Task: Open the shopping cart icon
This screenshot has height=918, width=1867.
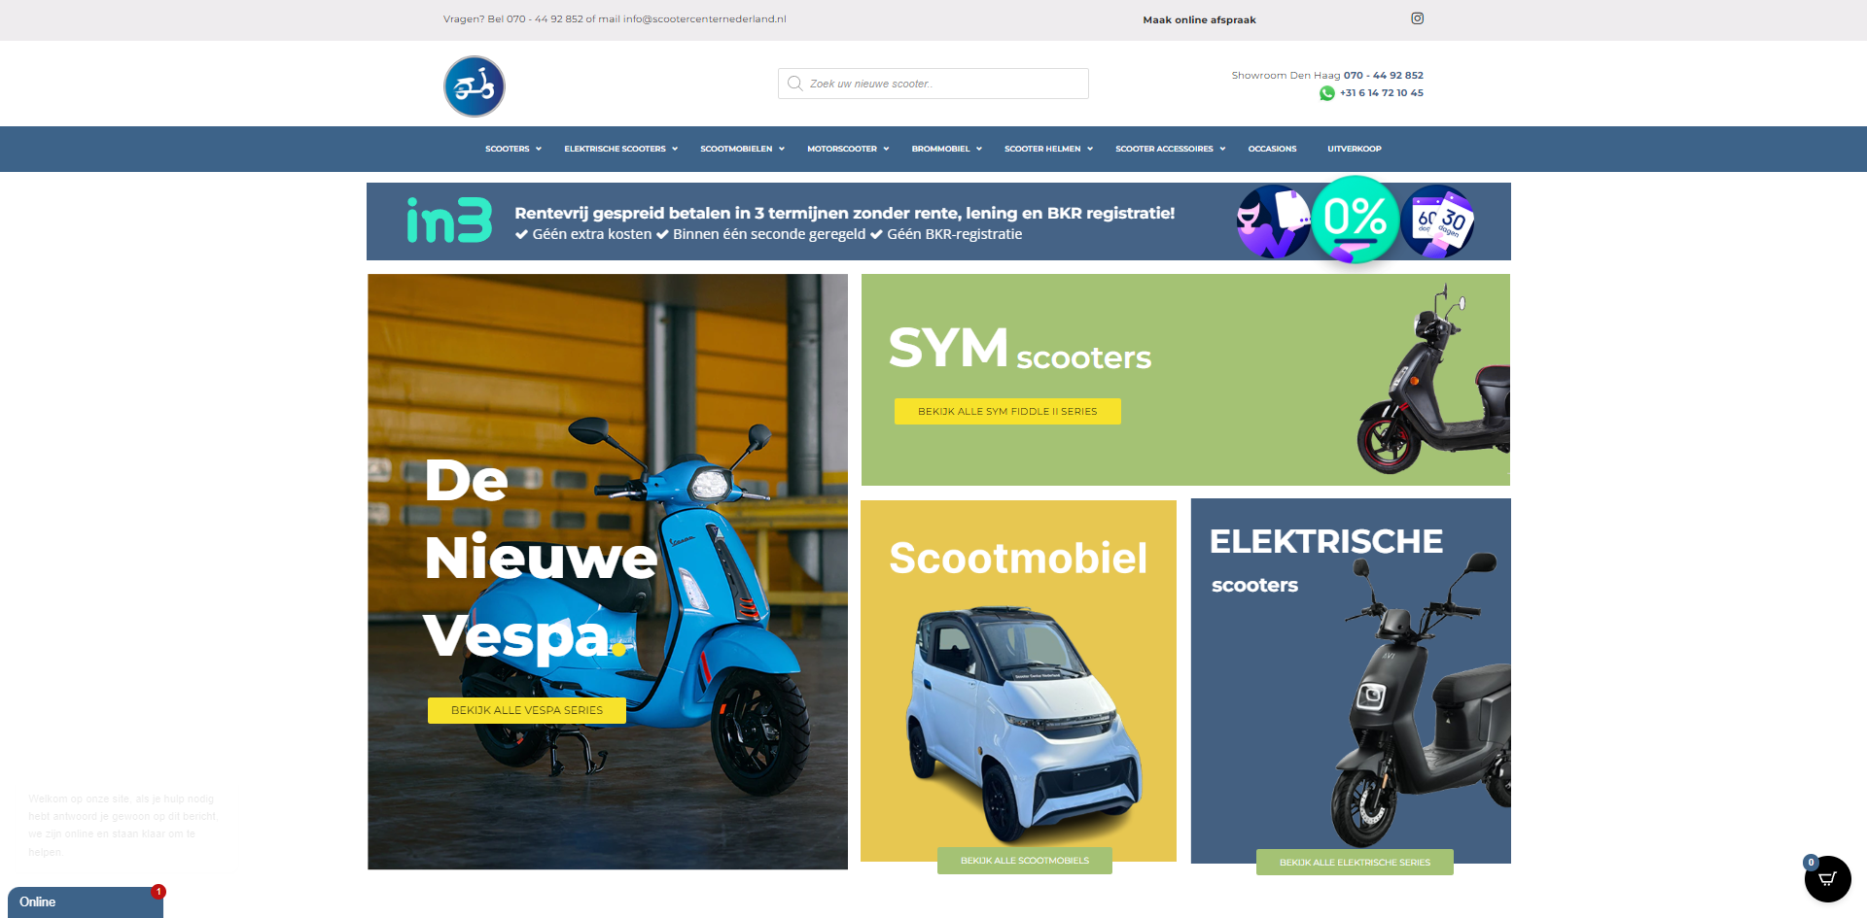Action: coord(1827,879)
